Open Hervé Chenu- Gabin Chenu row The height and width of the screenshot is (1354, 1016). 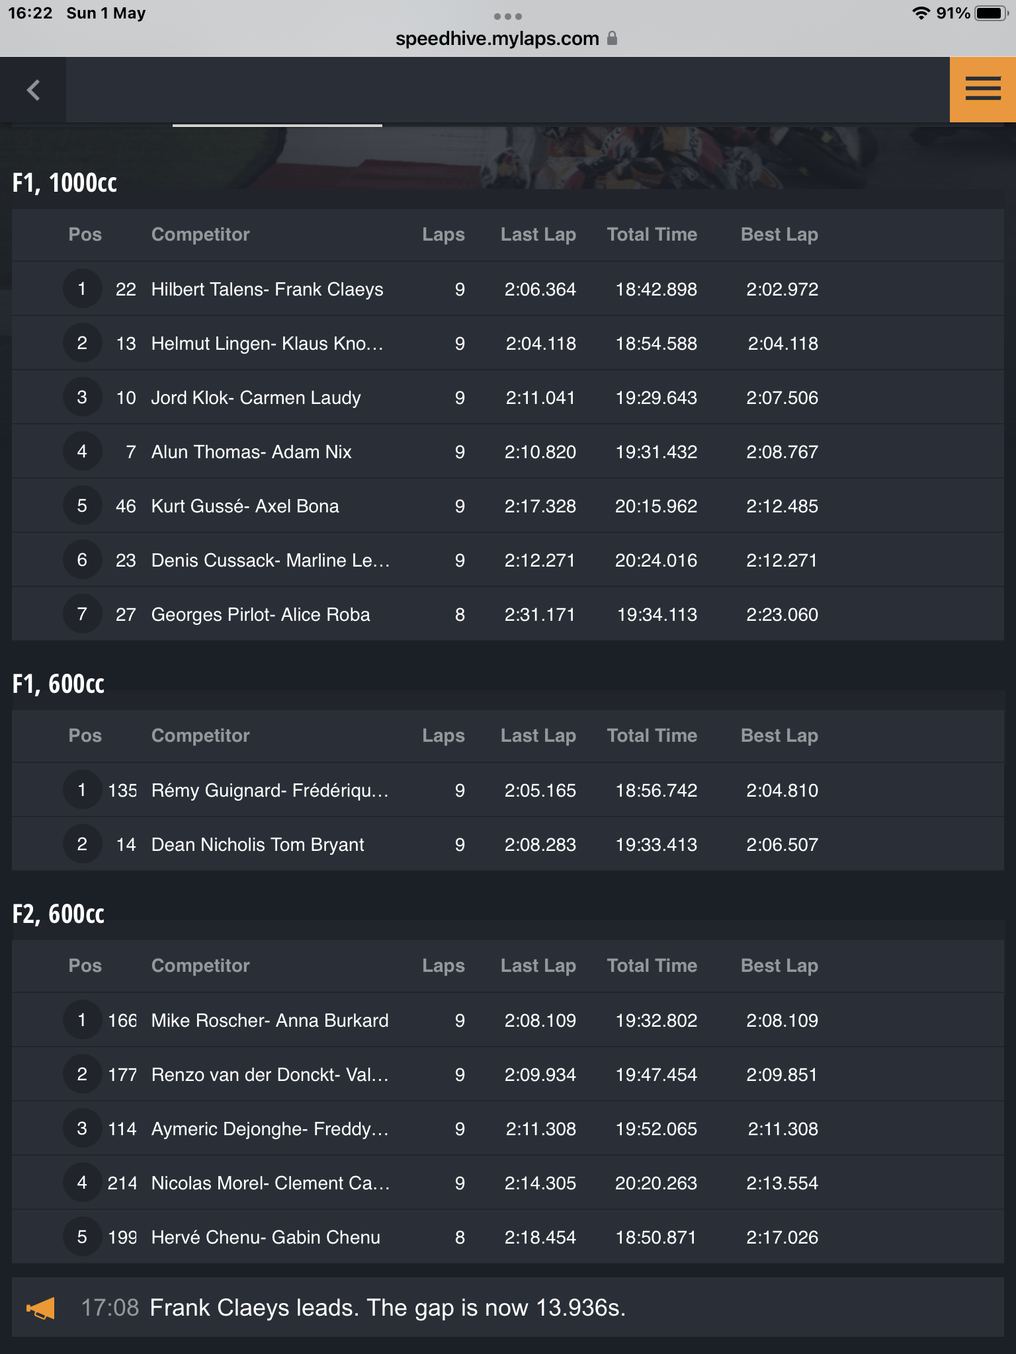[x=508, y=1237]
